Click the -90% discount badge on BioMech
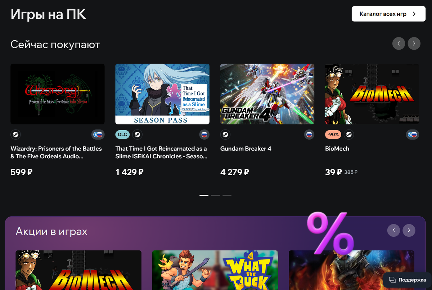 tap(333, 135)
